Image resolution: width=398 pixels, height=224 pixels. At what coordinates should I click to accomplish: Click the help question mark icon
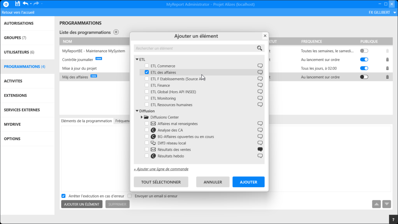(393, 220)
